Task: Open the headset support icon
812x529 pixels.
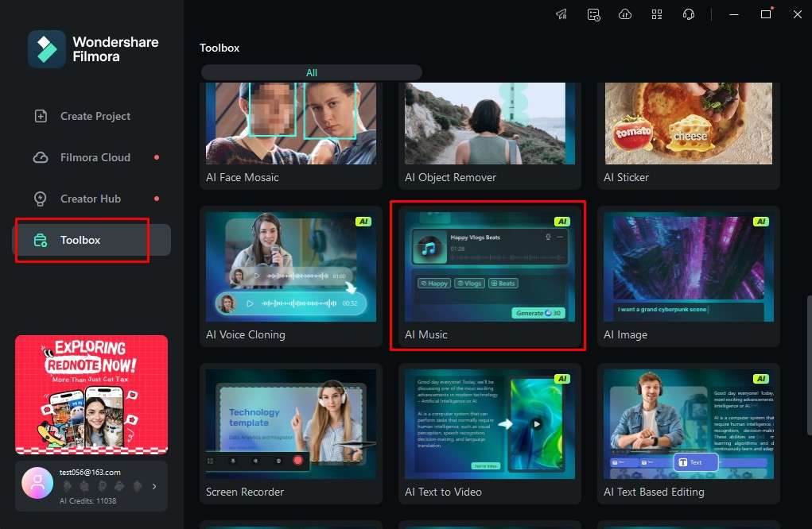Action: [688, 14]
